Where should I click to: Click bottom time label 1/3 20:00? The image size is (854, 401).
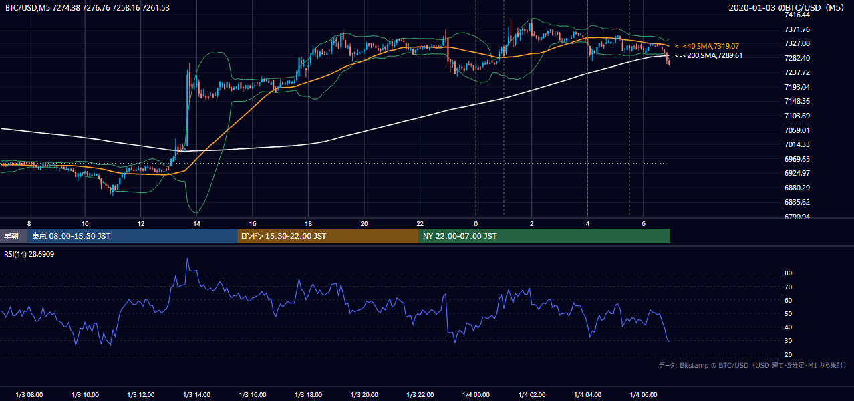tap(364, 395)
